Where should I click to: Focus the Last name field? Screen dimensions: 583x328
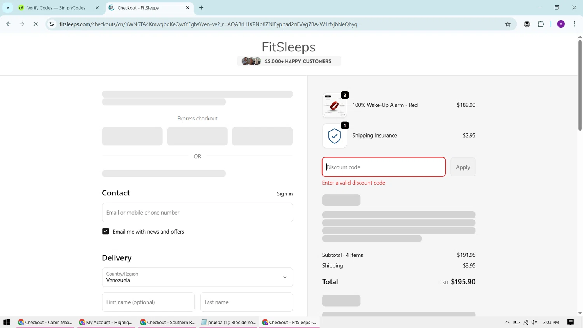tap(246, 302)
